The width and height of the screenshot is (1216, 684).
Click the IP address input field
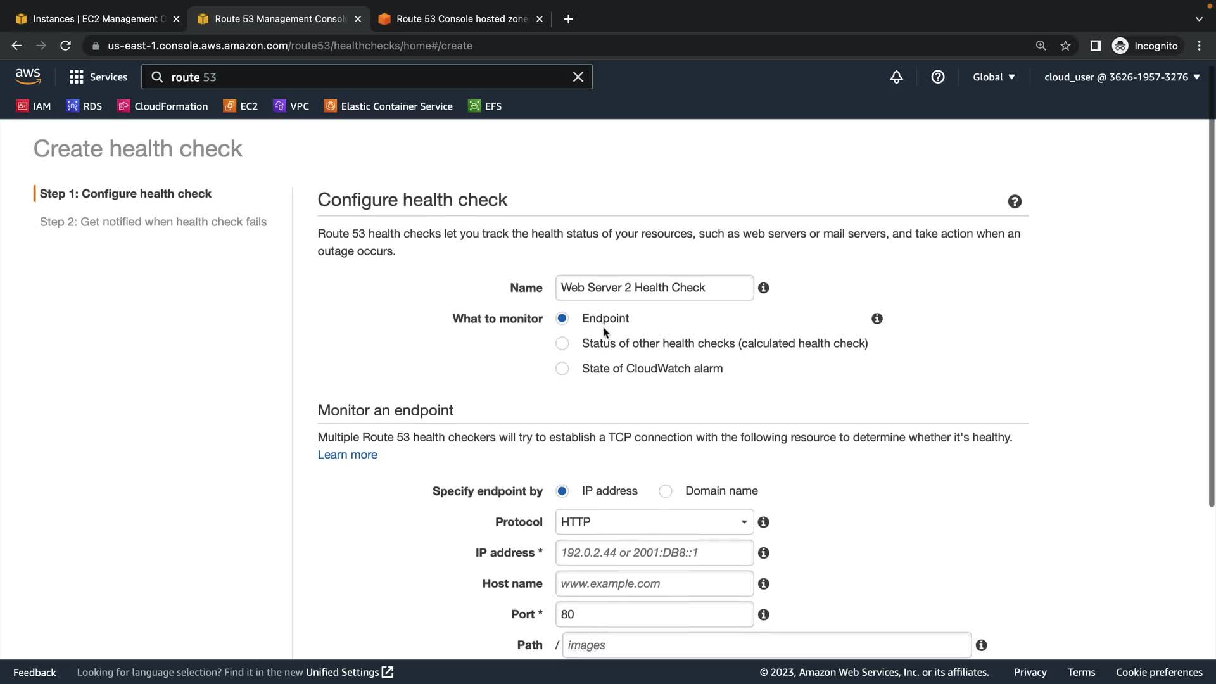tap(654, 553)
